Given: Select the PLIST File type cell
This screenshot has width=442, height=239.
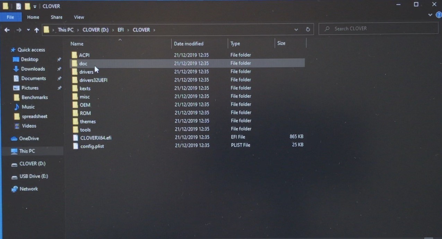Looking at the screenshot, I should pos(241,145).
